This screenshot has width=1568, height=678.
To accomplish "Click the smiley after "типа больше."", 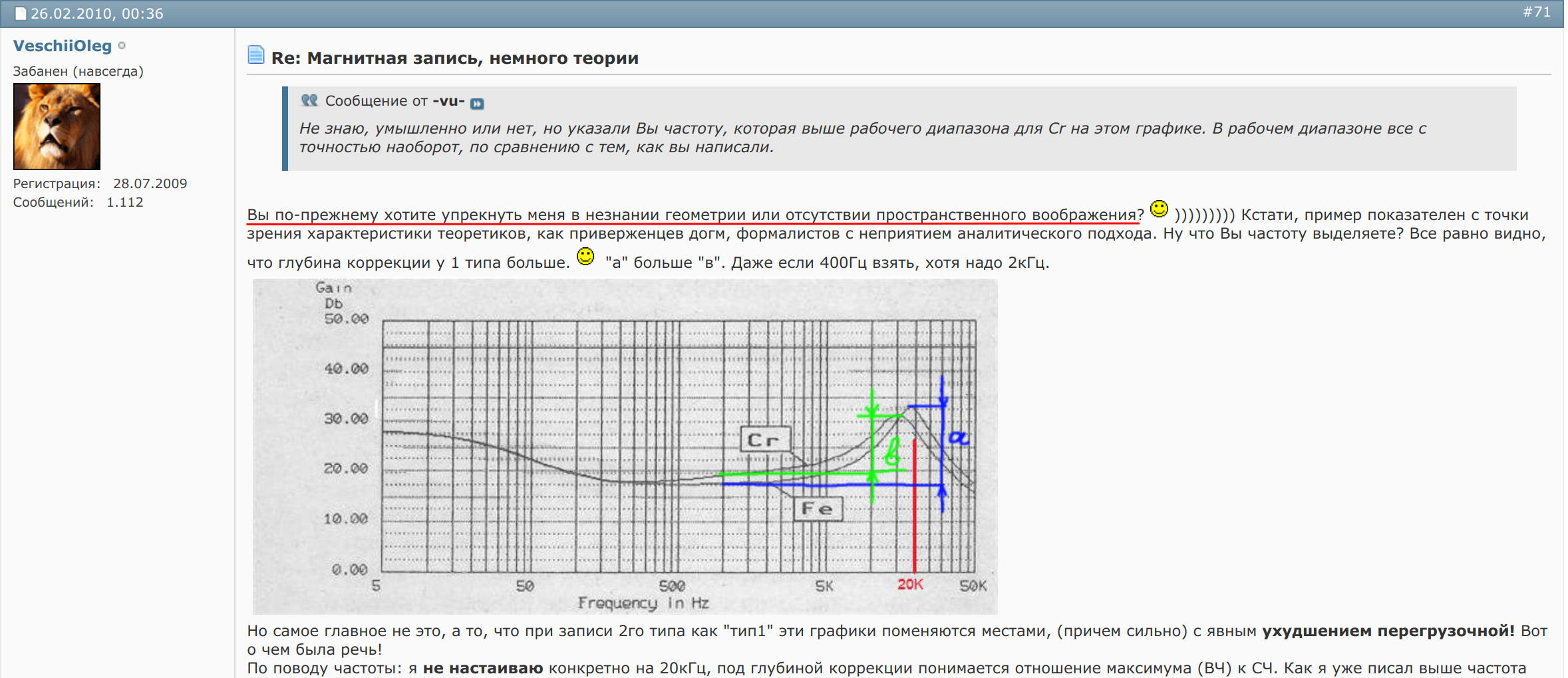I will (x=585, y=257).
